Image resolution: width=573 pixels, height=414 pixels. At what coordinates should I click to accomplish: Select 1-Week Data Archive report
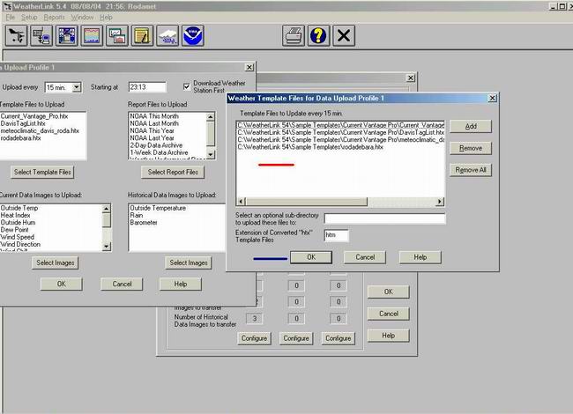pos(159,153)
